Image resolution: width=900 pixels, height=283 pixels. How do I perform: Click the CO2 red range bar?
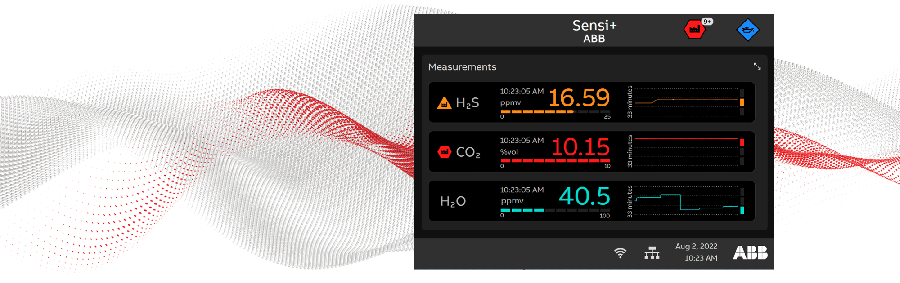(555, 161)
